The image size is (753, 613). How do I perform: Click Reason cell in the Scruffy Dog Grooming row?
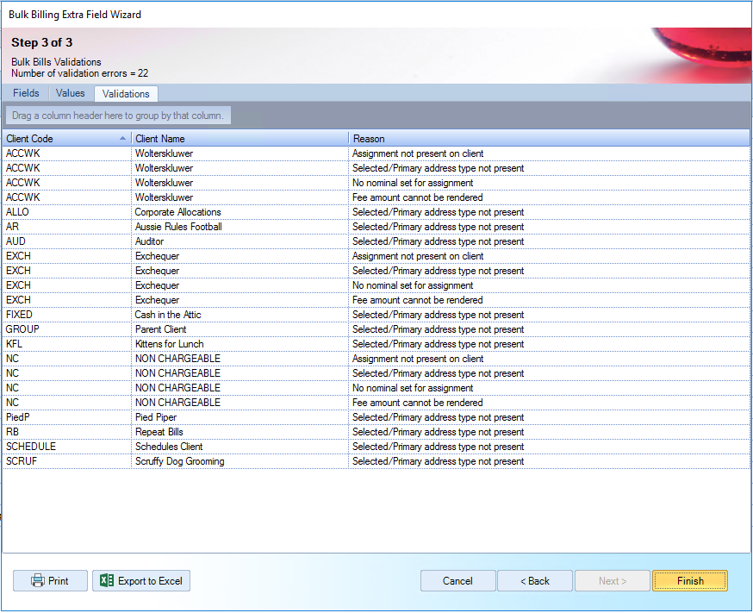pyautogui.click(x=549, y=461)
